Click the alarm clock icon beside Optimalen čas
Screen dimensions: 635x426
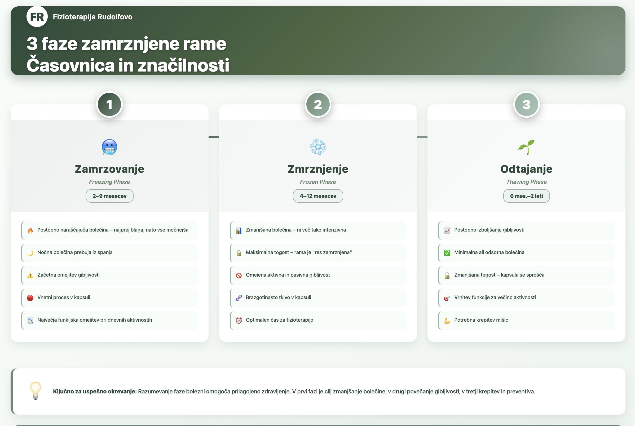(239, 321)
